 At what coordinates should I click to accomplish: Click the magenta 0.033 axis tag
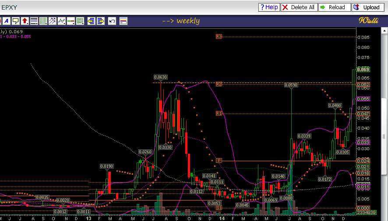click(363, 142)
